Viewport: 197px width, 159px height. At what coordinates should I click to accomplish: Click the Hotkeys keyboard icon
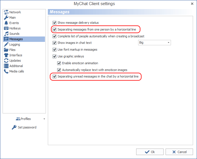pos(6,28)
